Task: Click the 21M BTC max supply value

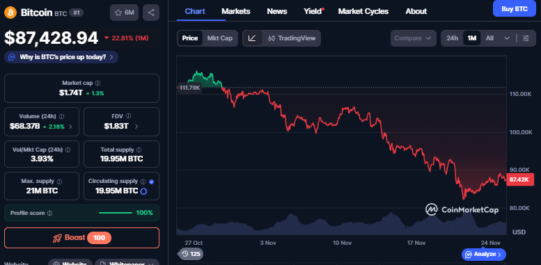Action: pos(42,191)
